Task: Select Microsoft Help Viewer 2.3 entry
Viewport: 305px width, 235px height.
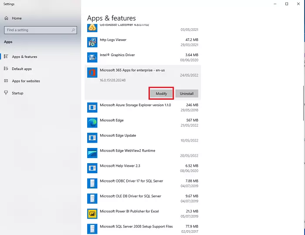Action: pyautogui.click(x=120, y=166)
